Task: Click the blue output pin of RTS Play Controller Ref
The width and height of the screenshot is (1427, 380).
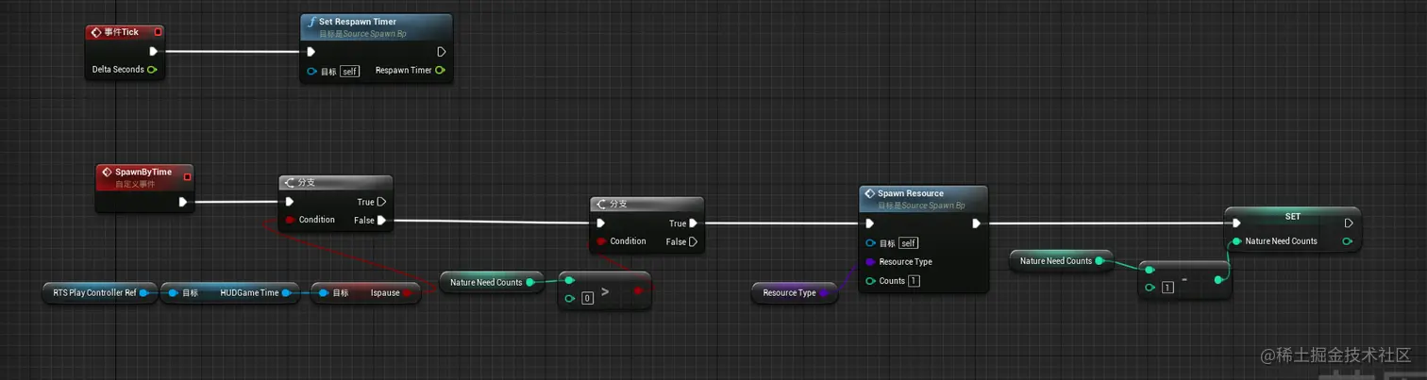Action: (143, 292)
